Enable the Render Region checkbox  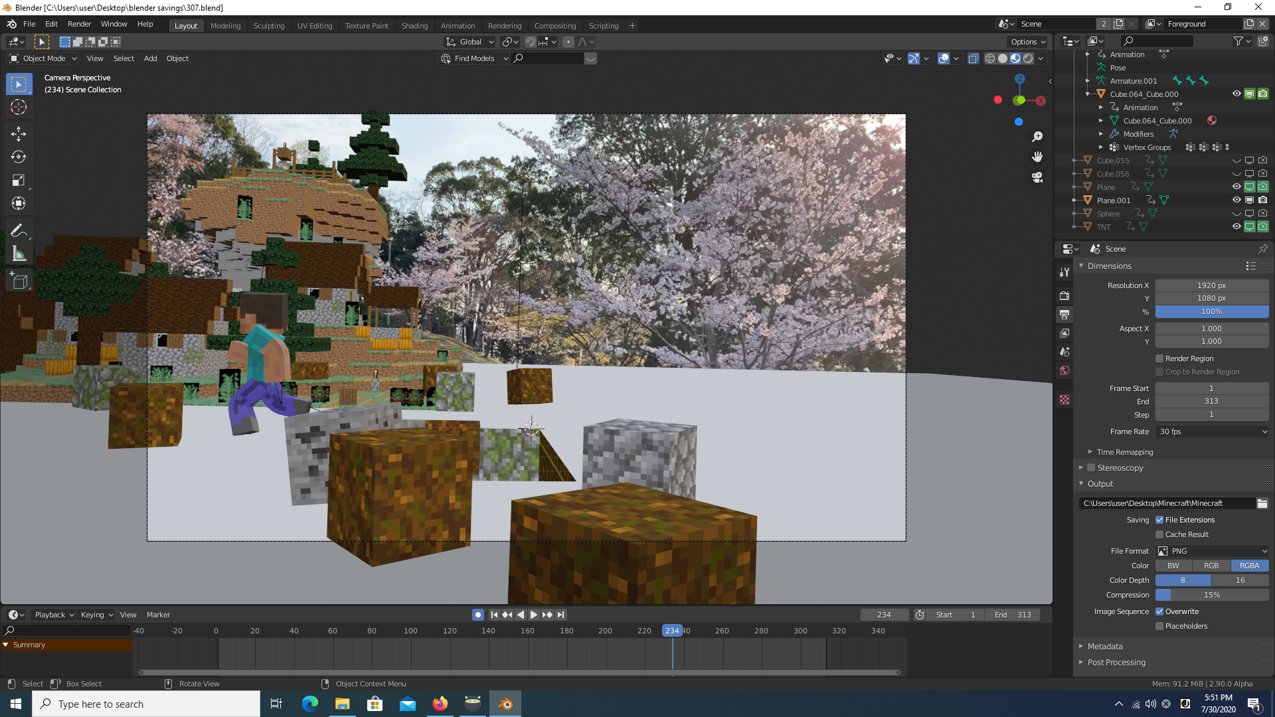1159,358
